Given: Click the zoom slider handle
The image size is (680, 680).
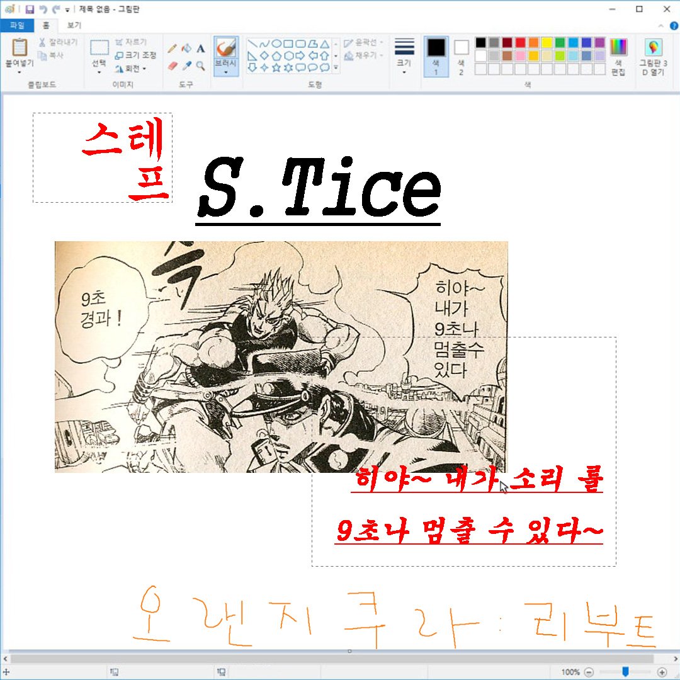Looking at the screenshot, I should 625,672.
